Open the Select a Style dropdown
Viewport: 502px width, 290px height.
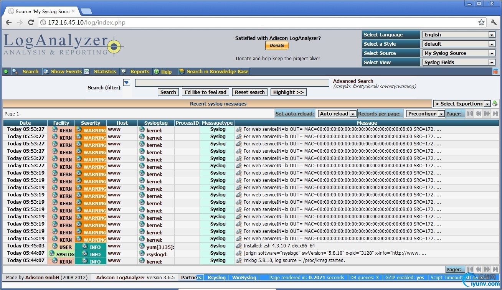(x=459, y=44)
